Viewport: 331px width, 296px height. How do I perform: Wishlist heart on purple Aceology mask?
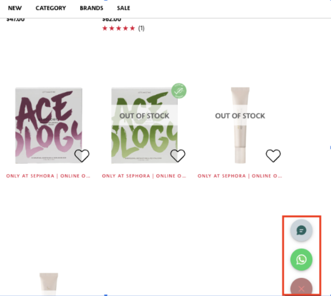pyautogui.click(x=82, y=156)
